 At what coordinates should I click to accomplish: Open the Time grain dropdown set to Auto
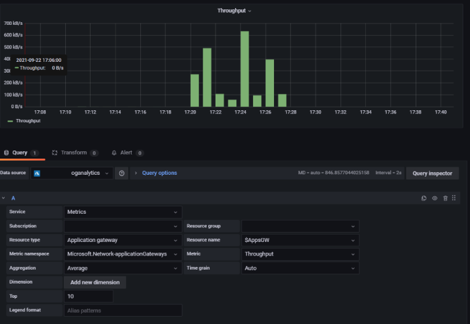pos(299,268)
